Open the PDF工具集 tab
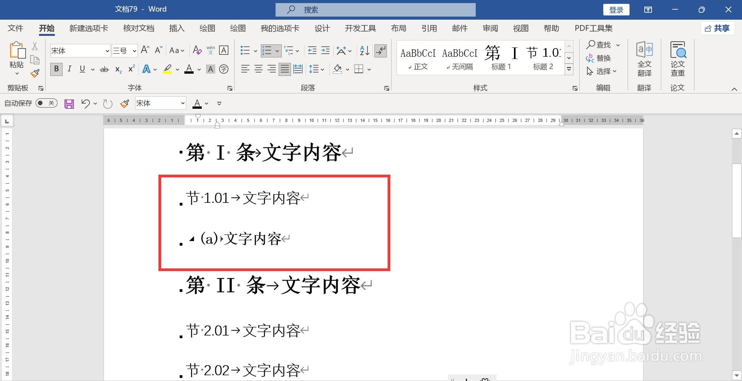Screen dimensions: 742x381 [594, 28]
